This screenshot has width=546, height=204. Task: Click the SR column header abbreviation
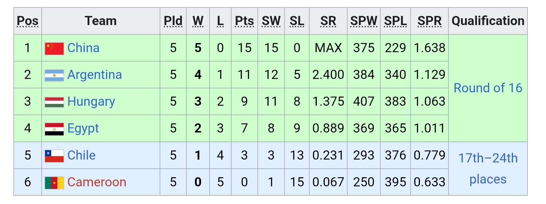[x=328, y=21]
